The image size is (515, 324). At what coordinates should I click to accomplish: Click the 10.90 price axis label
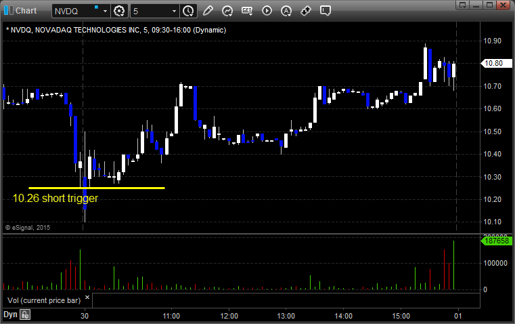coord(493,41)
